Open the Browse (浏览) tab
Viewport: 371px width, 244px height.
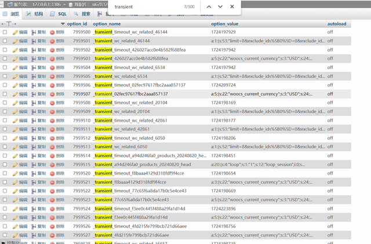[11, 14]
